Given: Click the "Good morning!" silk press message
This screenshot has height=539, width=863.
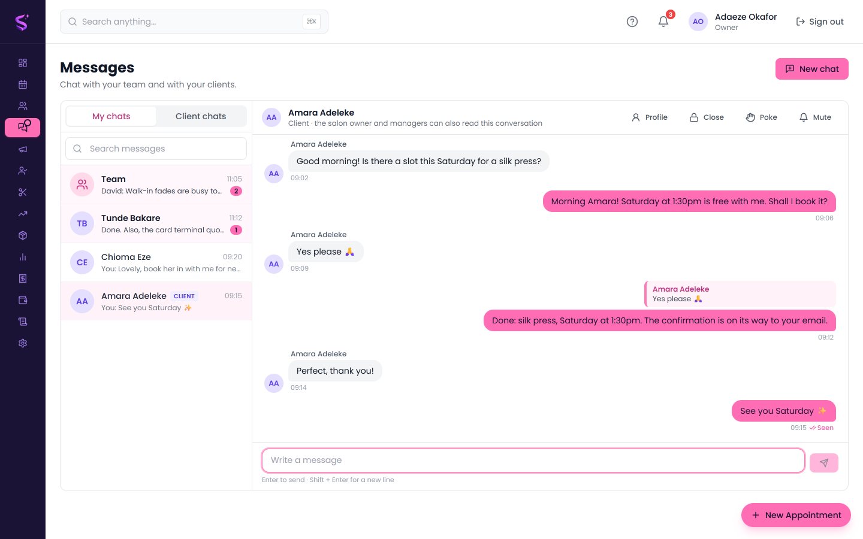Looking at the screenshot, I should click(419, 161).
